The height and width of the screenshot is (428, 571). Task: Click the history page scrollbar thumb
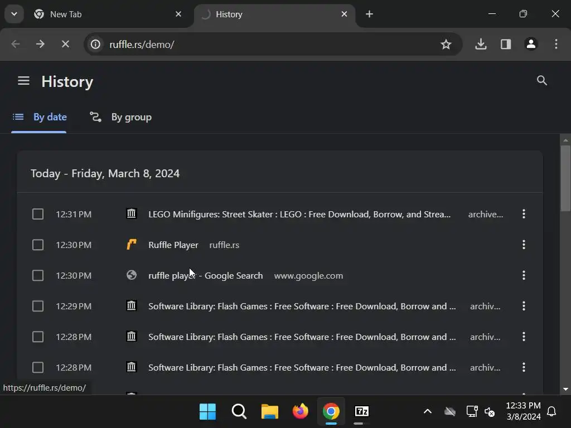point(565,178)
